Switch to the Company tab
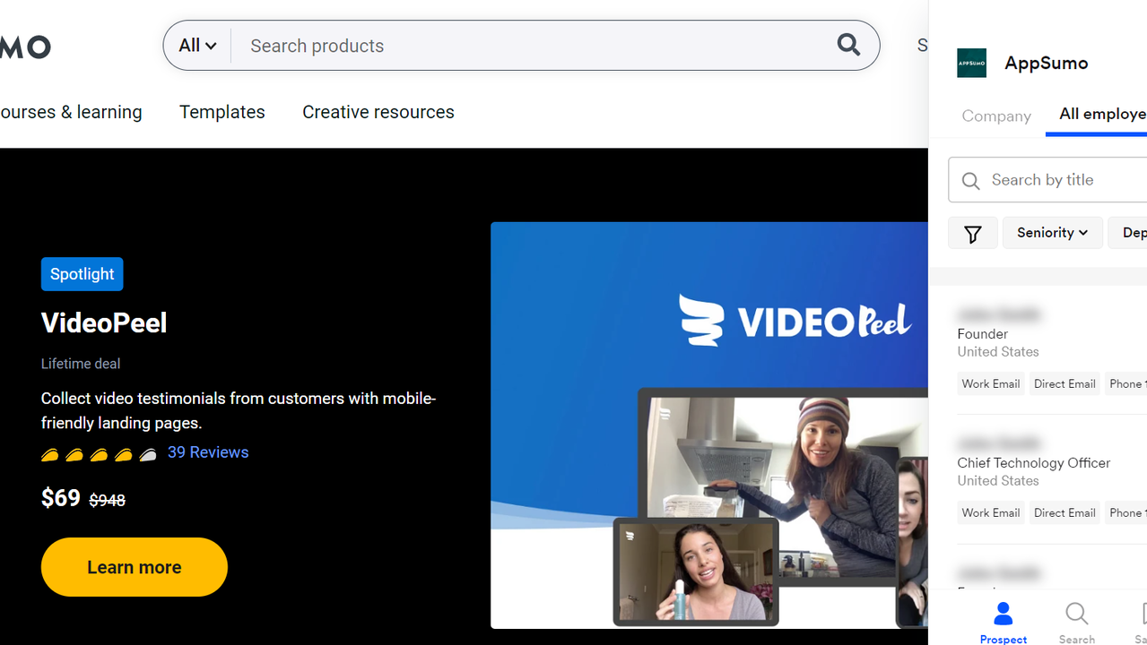The width and height of the screenshot is (1147, 645). (995, 116)
